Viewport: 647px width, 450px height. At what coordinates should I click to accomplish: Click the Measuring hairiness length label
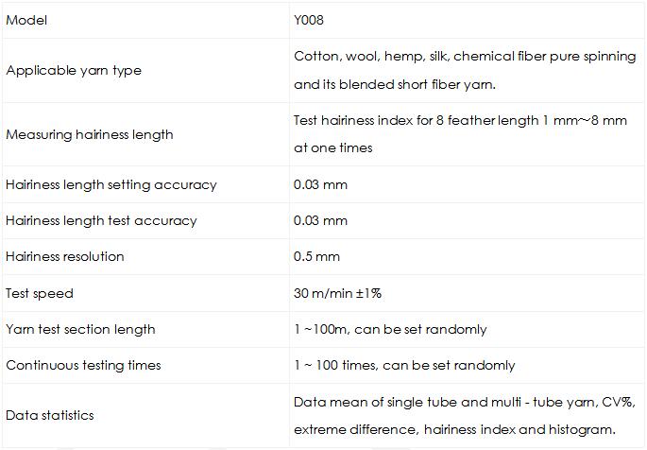pos(90,134)
